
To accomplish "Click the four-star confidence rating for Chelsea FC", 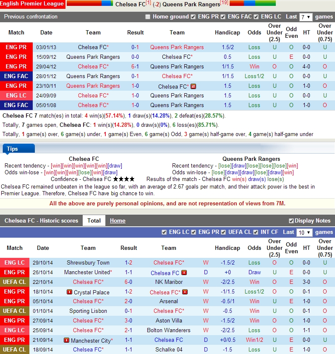I will [x=124, y=179].
